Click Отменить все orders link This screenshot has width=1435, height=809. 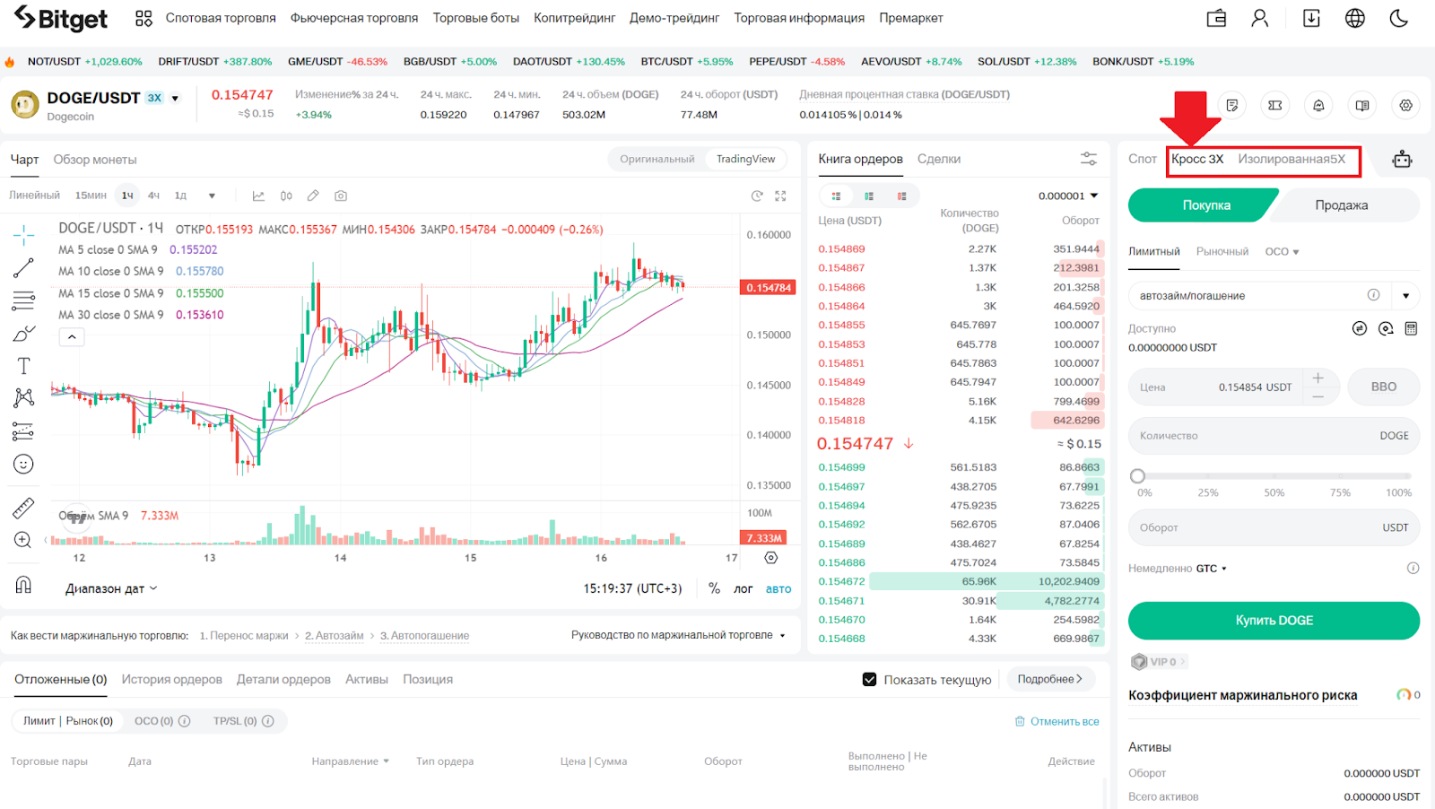pos(1057,722)
